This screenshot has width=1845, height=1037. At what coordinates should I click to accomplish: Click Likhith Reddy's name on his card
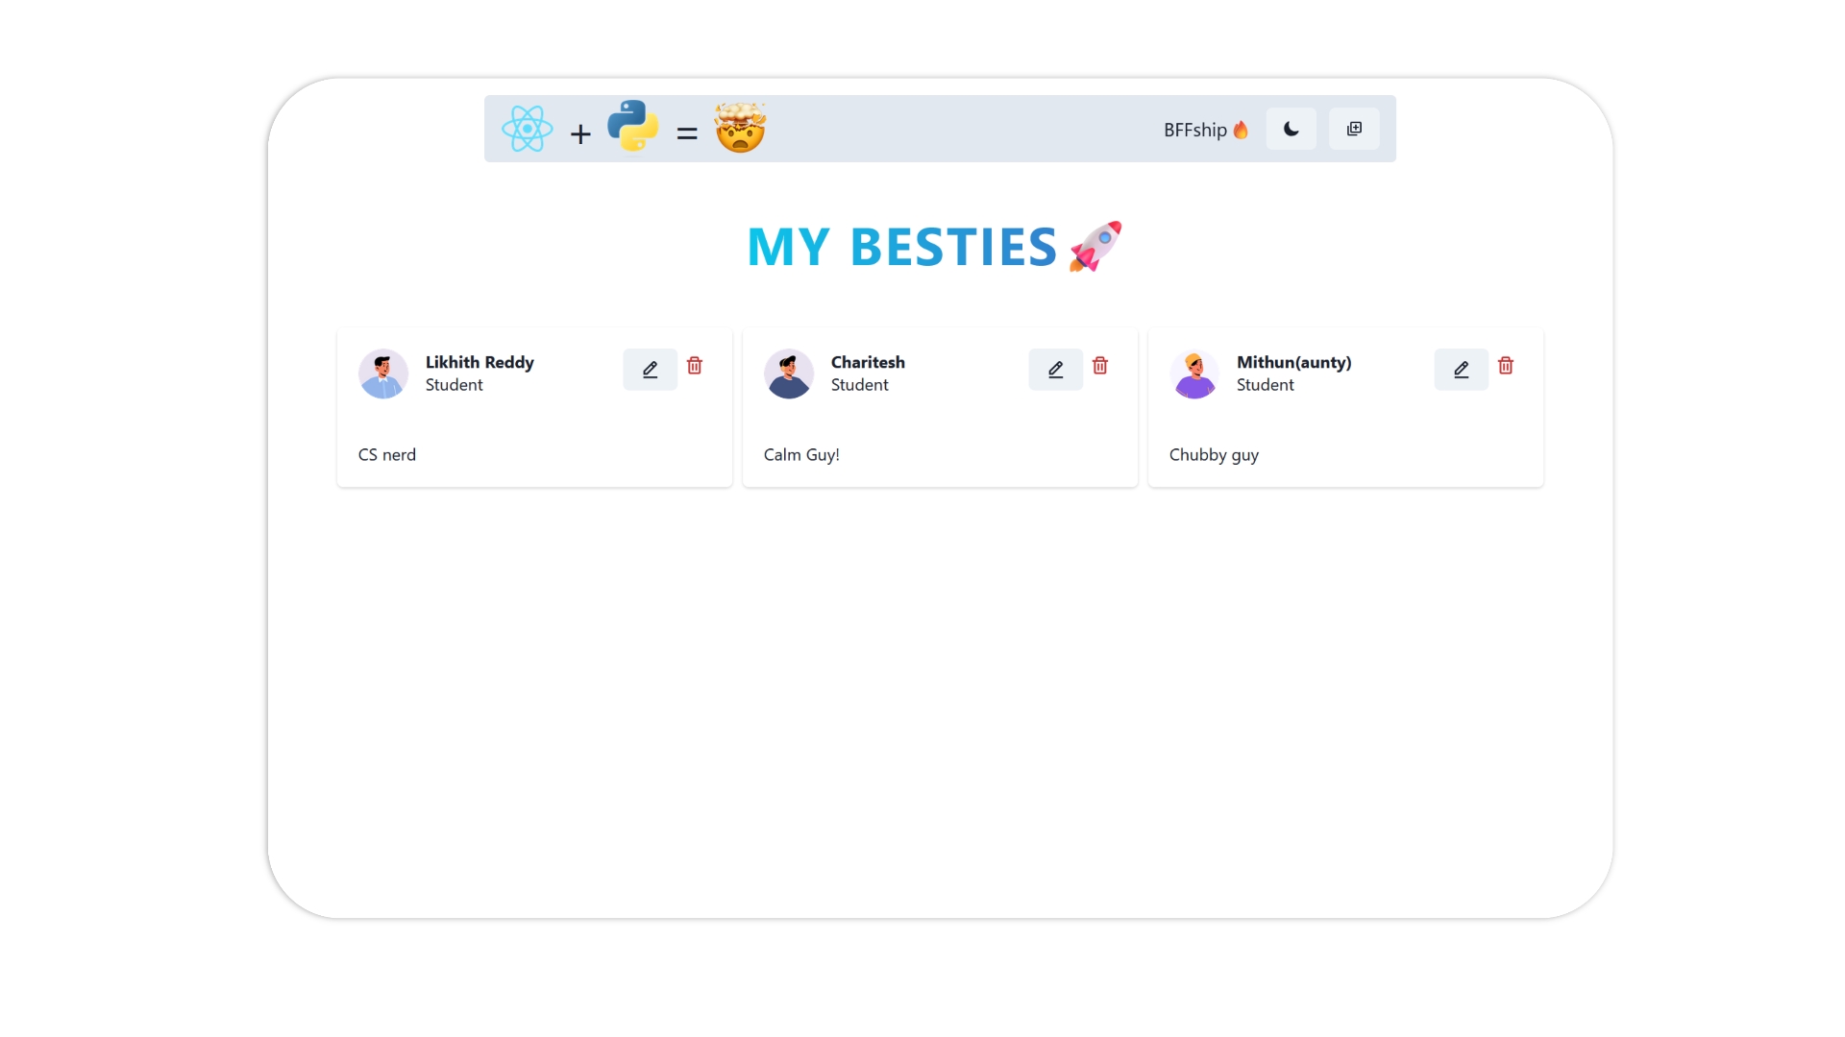(480, 363)
